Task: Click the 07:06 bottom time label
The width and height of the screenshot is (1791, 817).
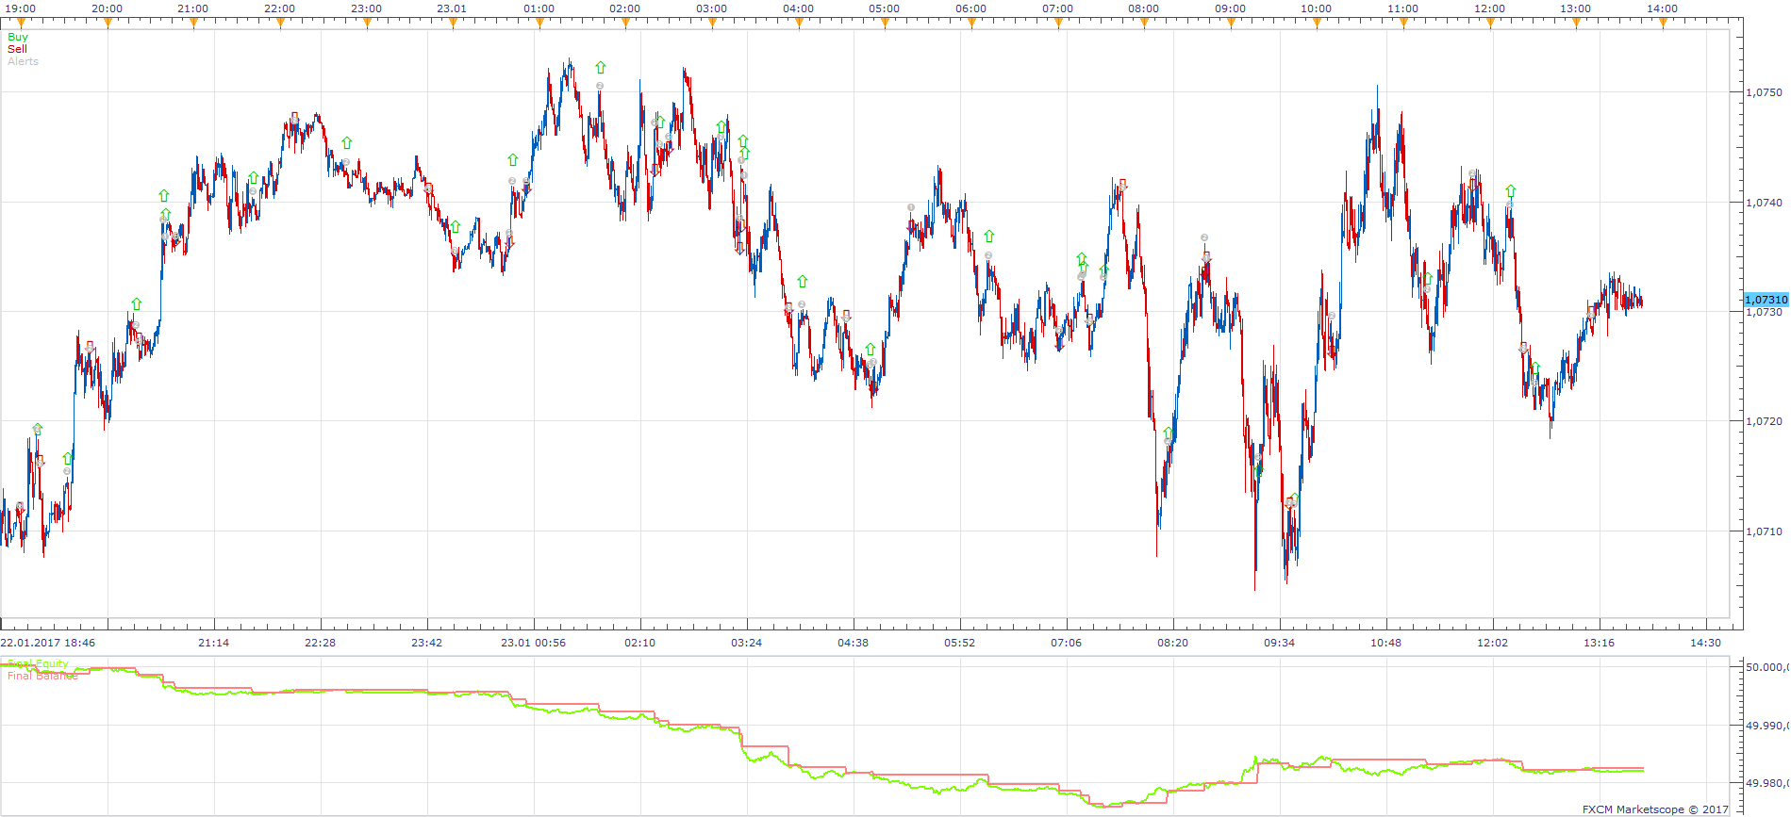Action: tap(1067, 643)
